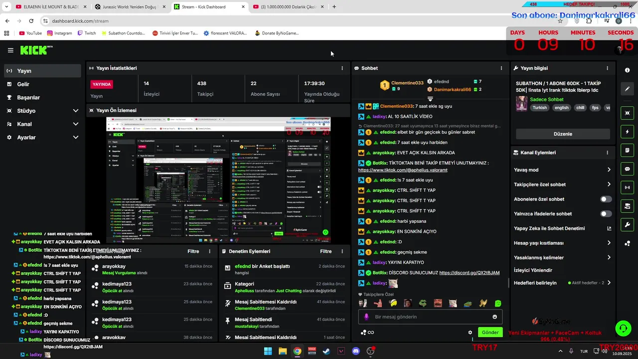This screenshot has width=638, height=359.
Task: Expand the Stüdyo sidebar section
Action: (76, 111)
